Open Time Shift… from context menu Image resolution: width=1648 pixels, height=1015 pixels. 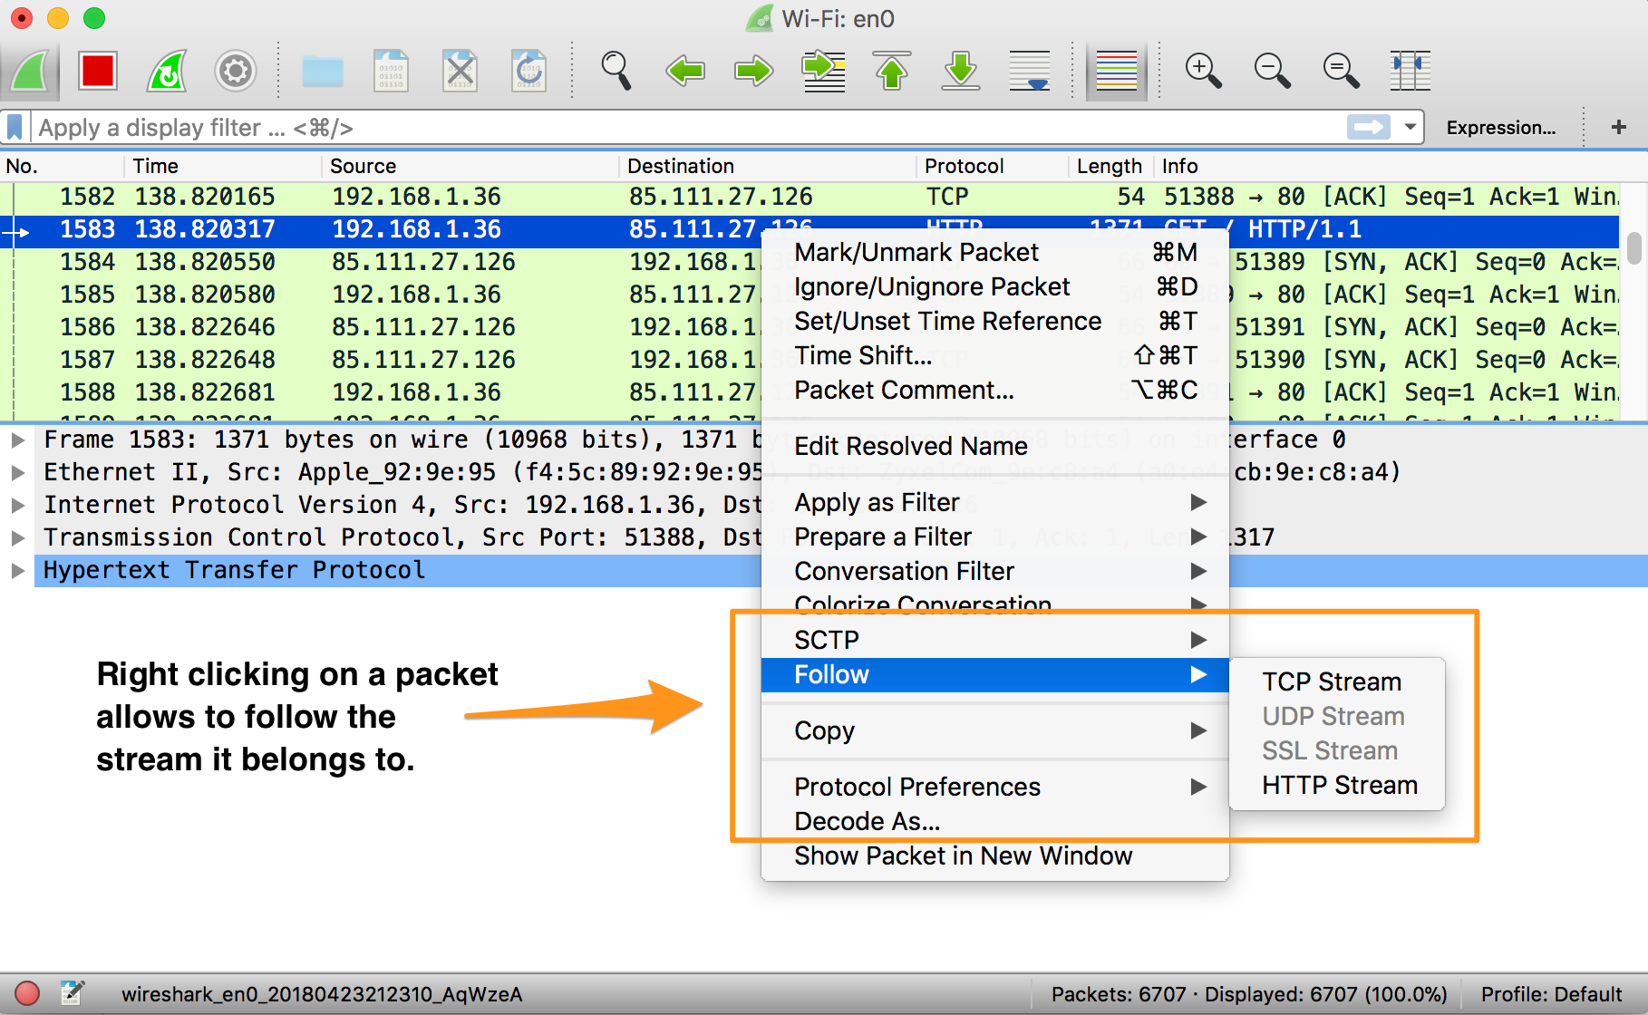994,355
